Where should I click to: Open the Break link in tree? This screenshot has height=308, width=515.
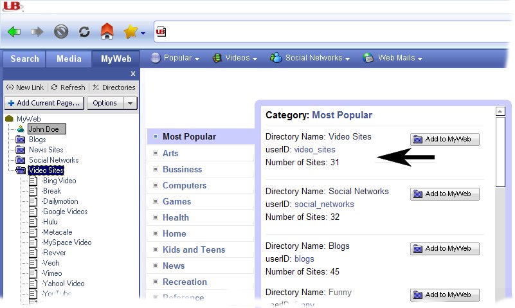pyautogui.click(x=51, y=191)
